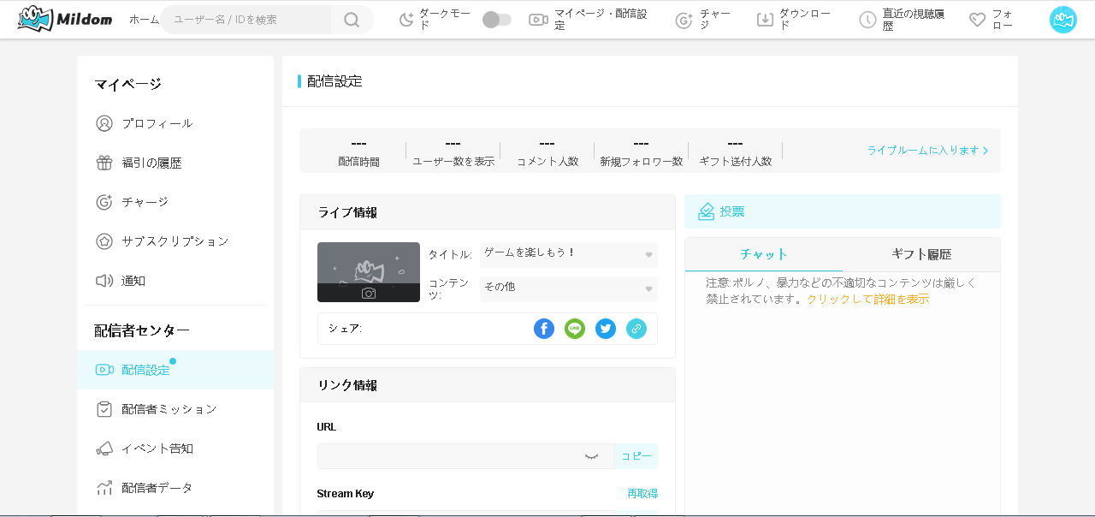Toggle the dark mode switch

pos(497,20)
